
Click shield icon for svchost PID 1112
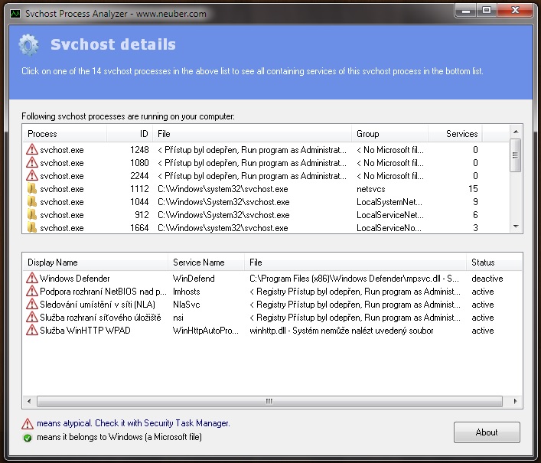31,189
